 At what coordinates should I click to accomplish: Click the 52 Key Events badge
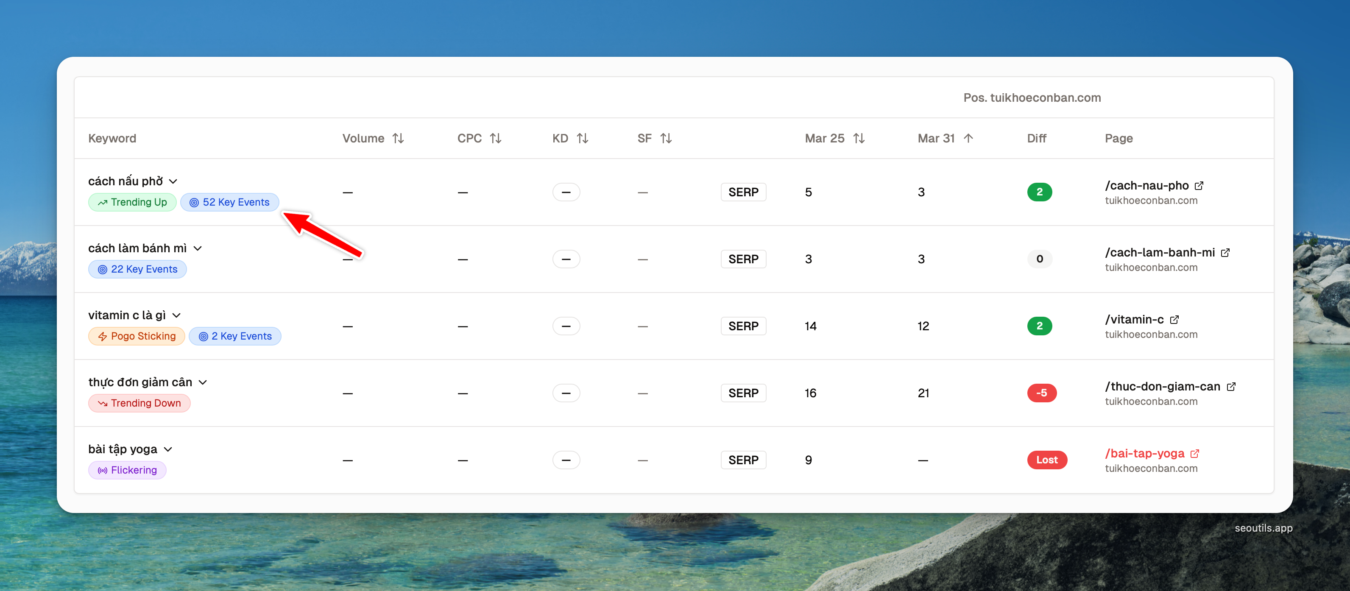click(x=229, y=202)
